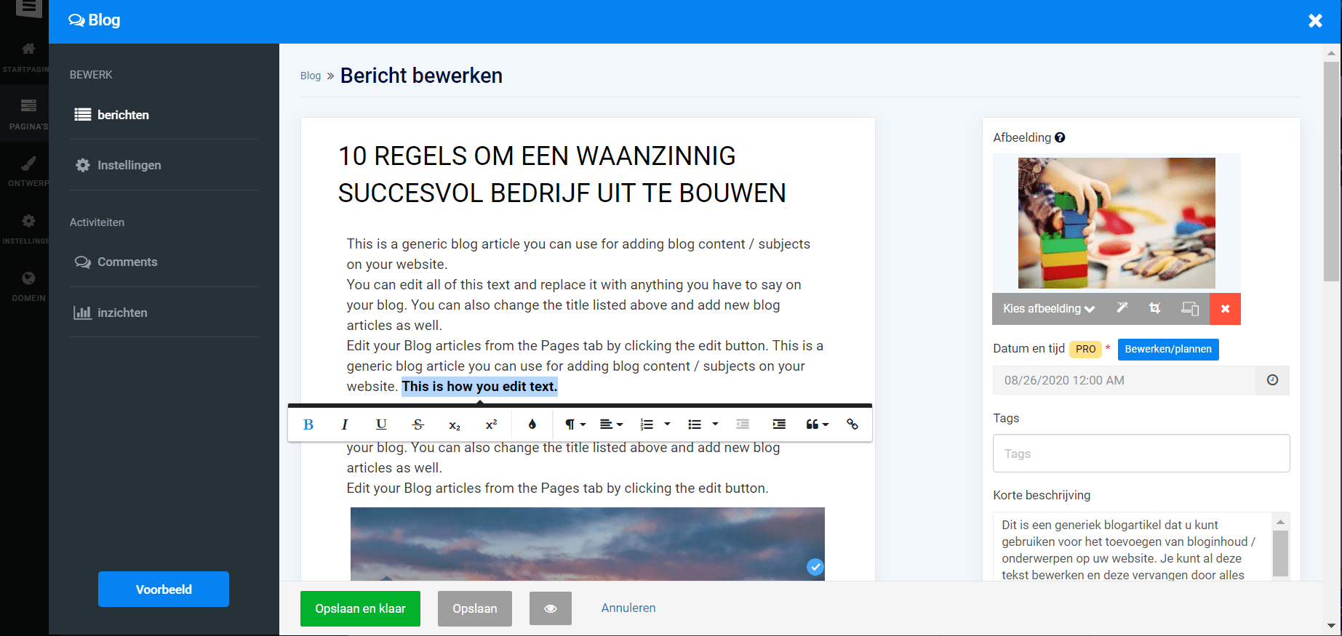Click the date and time field

pyautogui.click(x=1125, y=380)
